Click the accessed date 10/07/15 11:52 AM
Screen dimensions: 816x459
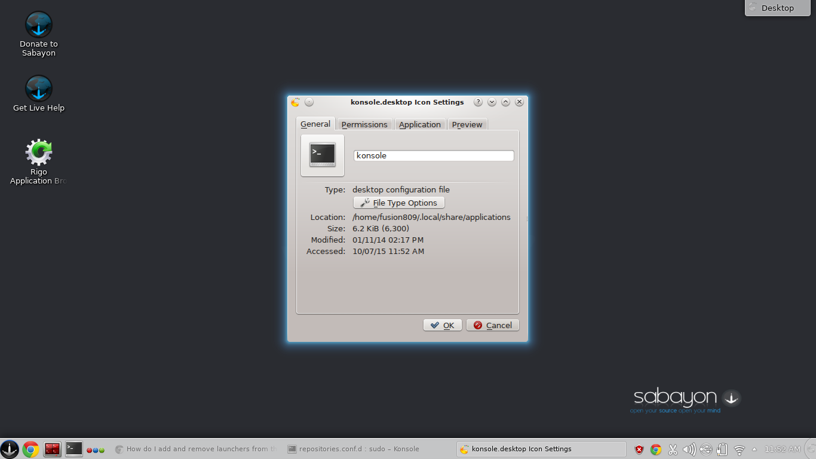388,251
